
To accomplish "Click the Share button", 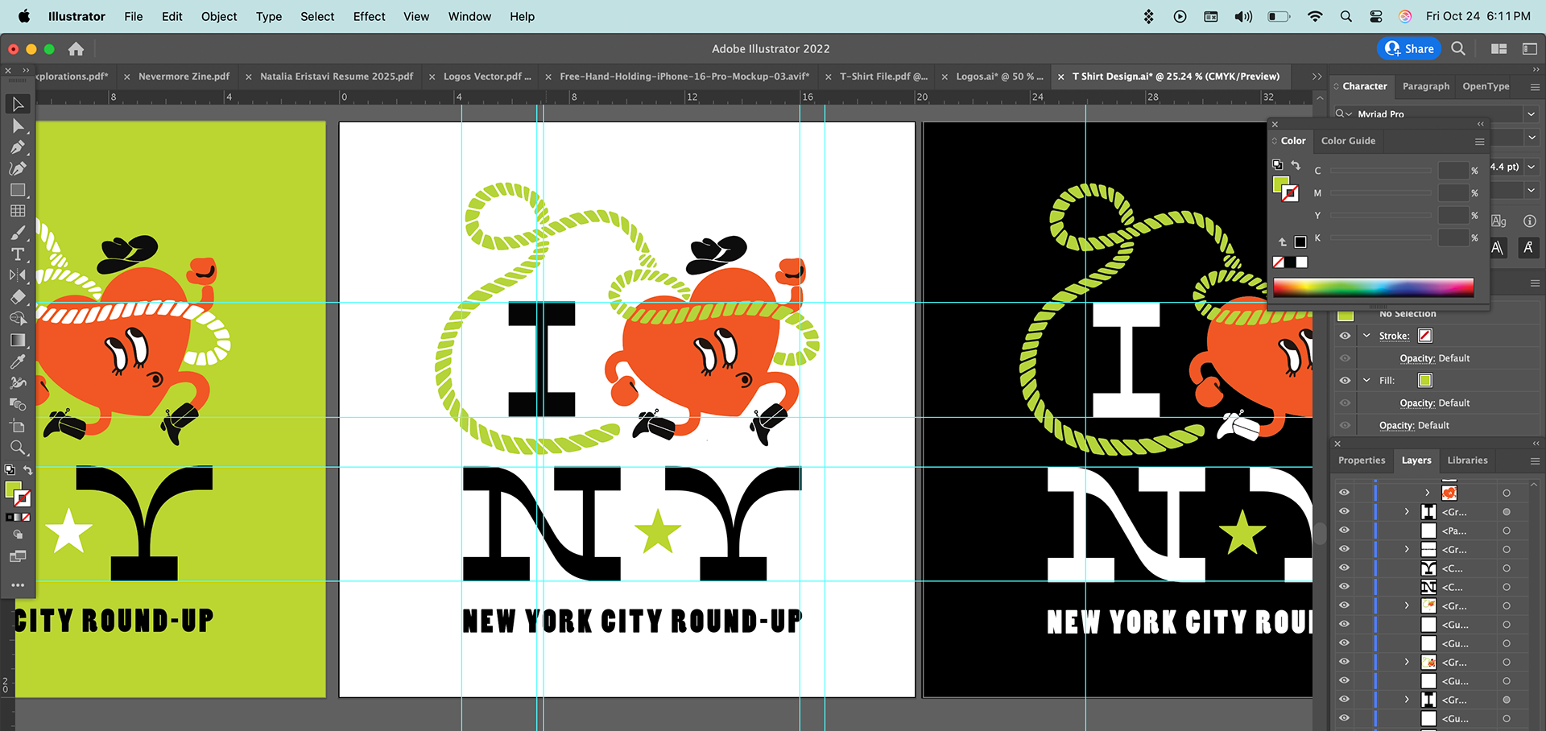I will coord(1408,48).
